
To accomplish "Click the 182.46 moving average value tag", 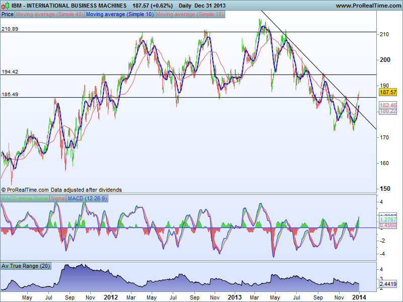I will (x=388, y=105).
